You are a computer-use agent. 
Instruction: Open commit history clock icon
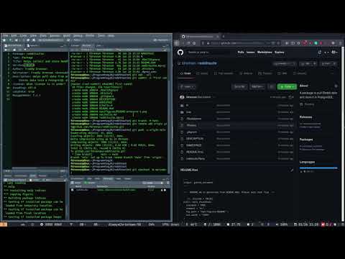point(291,97)
